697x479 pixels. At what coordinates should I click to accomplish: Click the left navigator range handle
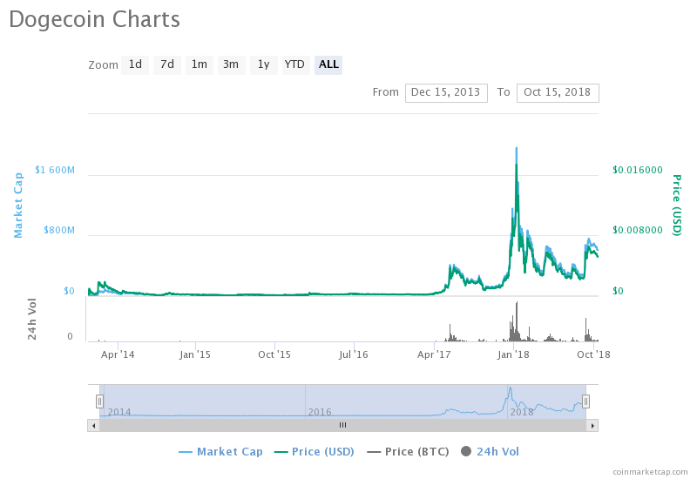[99, 401]
